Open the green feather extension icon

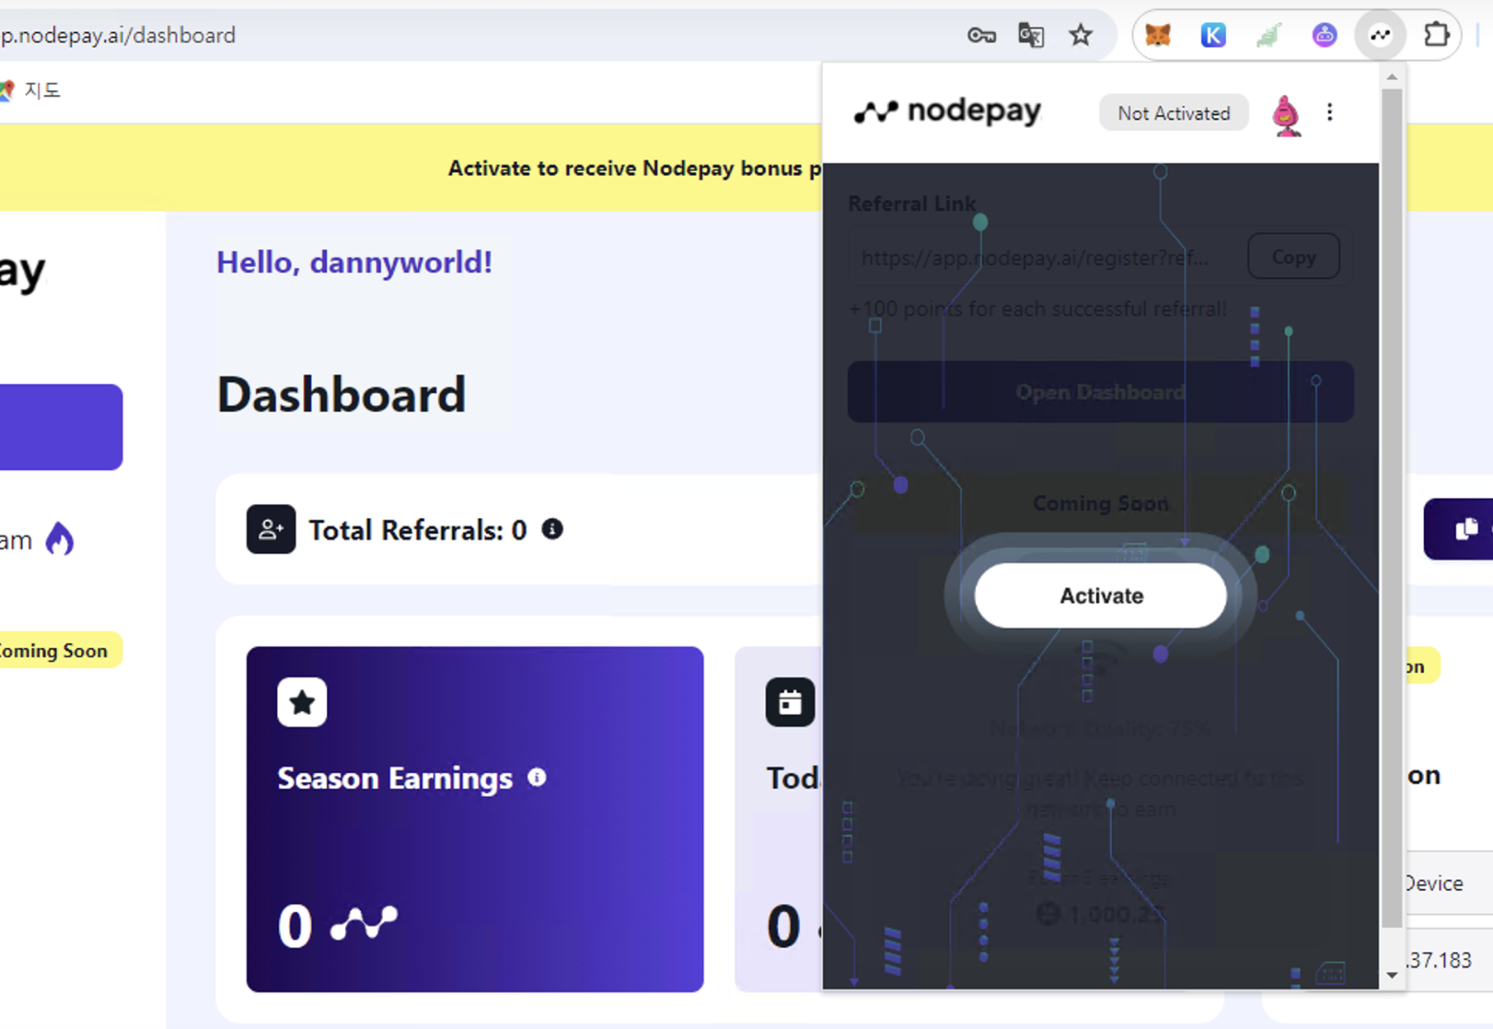[x=1268, y=35]
